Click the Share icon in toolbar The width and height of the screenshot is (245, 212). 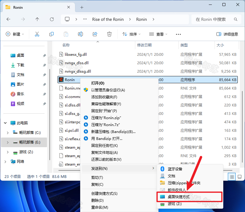tap(95, 34)
